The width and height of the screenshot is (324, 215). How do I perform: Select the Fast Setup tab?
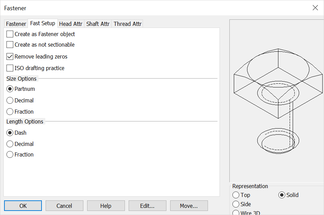[x=43, y=23]
